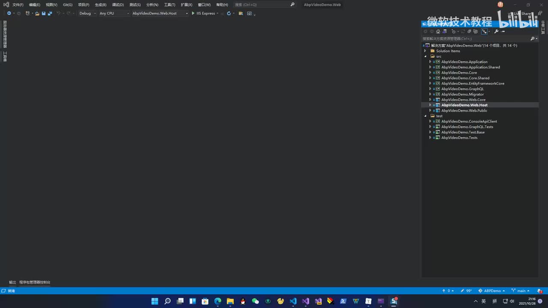548x308 pixels.
Task: Click the navigate backward toolbar icon
Action: 9,13
